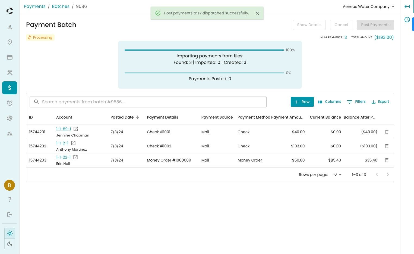Collapse the right panel arrow icon
Viewport: 414px width, 254px height.
point(407,7)
